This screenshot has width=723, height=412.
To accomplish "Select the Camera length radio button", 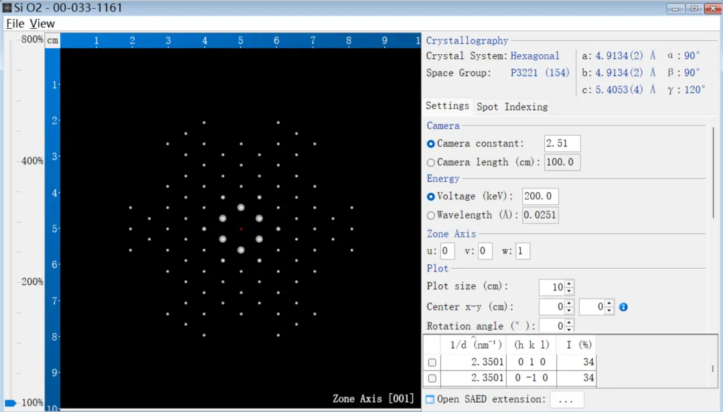I will click(x=430, y=163).
